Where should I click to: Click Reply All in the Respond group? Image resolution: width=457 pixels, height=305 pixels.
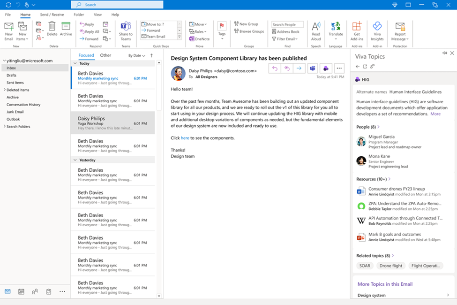tap(90, 31)
